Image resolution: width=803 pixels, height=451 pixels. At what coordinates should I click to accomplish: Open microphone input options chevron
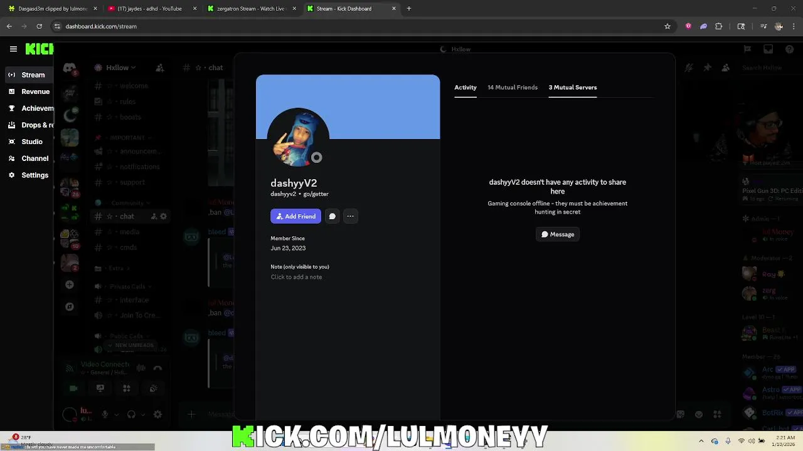(x=116, y=414)
